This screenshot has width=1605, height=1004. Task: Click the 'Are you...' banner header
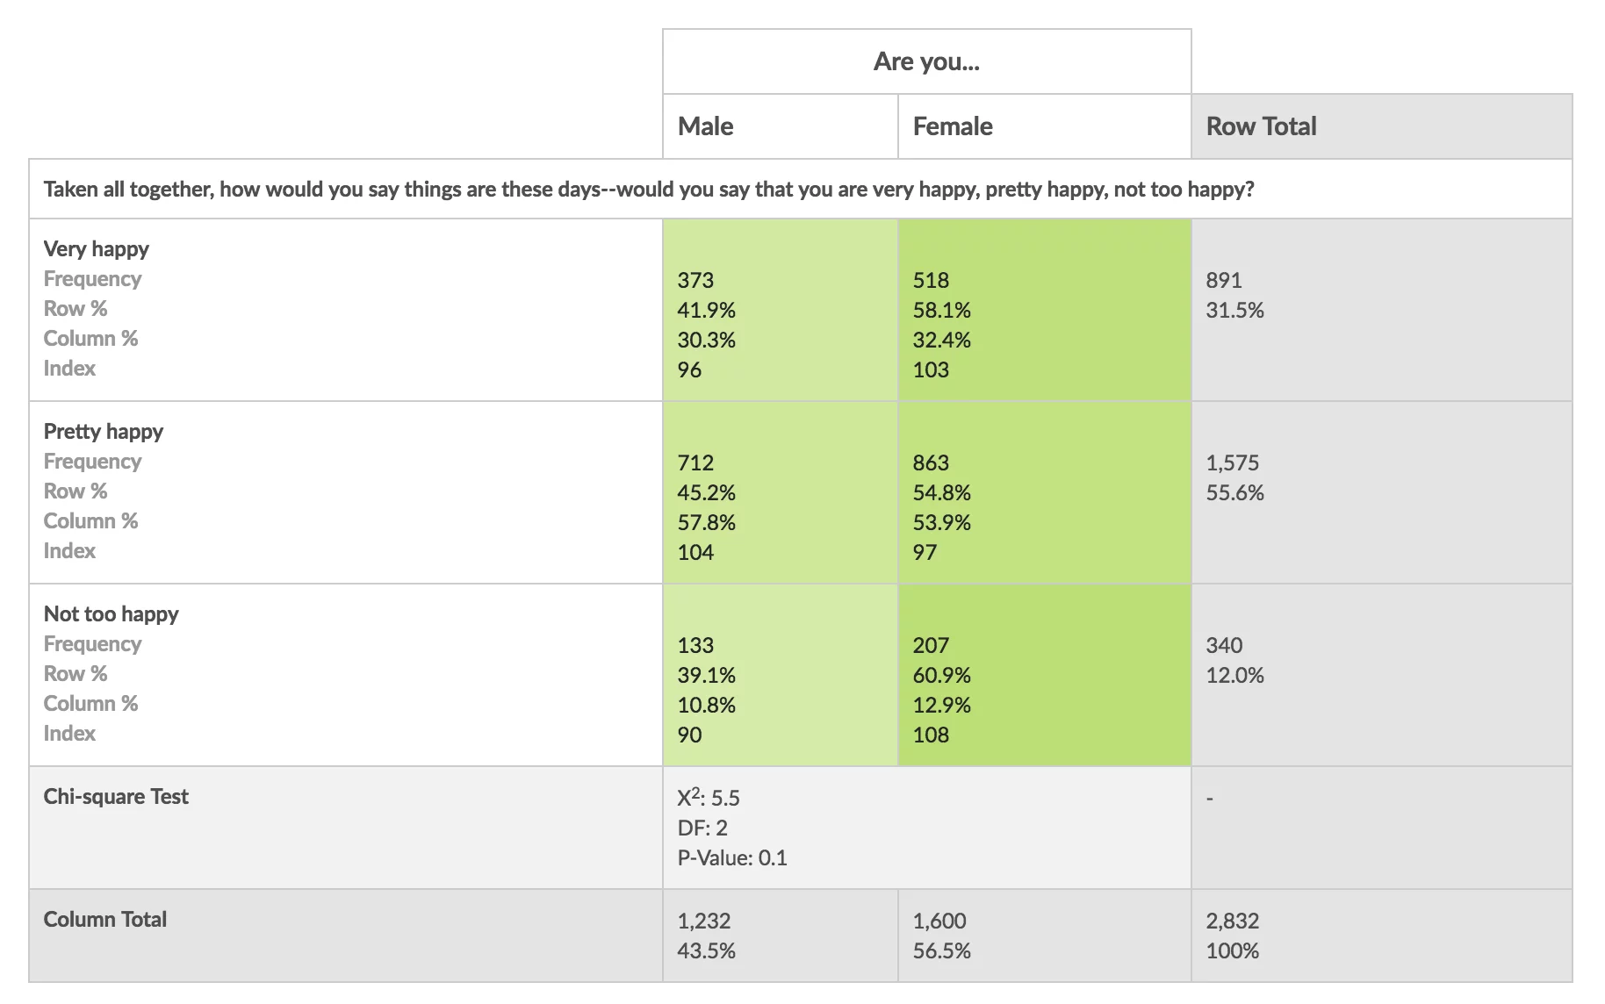point(926,61)
